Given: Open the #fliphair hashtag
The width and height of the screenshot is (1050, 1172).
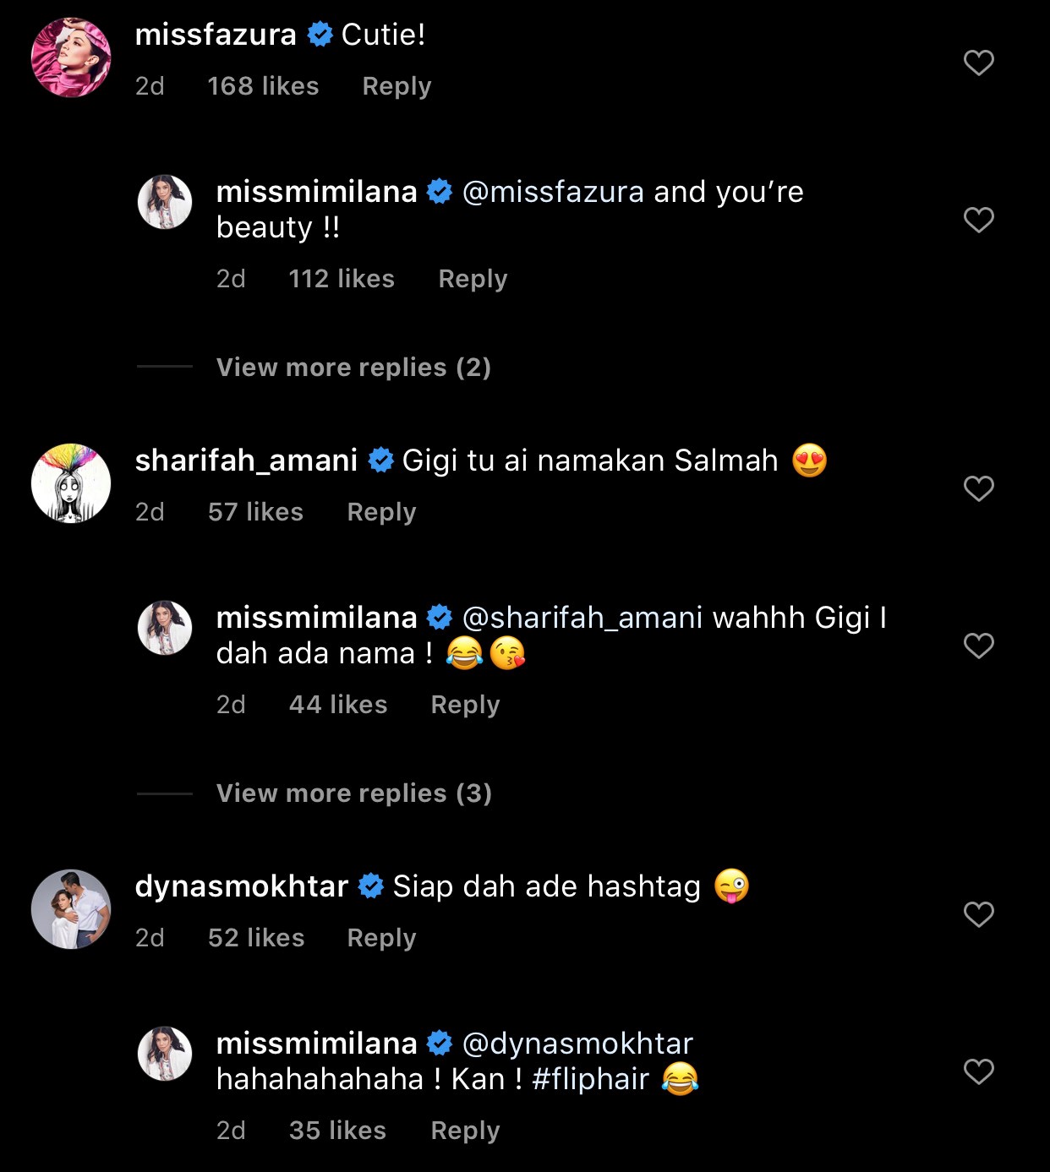Looking at the screenshot, I should click(x=591, y=1080).
